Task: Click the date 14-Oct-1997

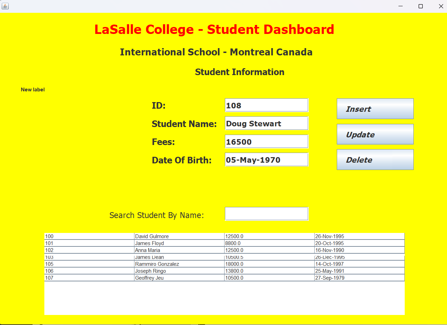Action: tap(359, 264)
